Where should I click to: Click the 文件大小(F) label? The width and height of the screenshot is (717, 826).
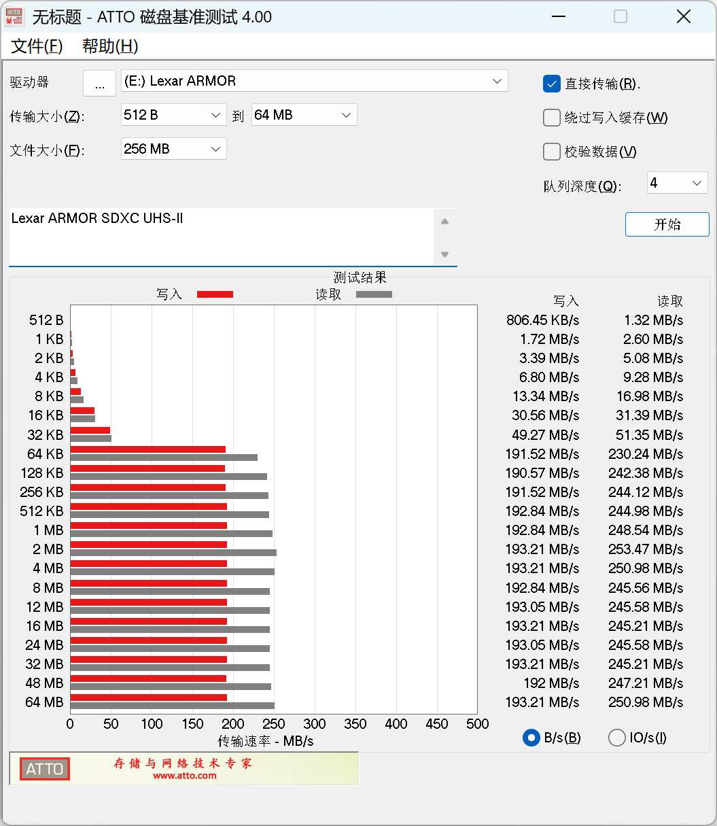pyautogui.click(x=48, y=150)
